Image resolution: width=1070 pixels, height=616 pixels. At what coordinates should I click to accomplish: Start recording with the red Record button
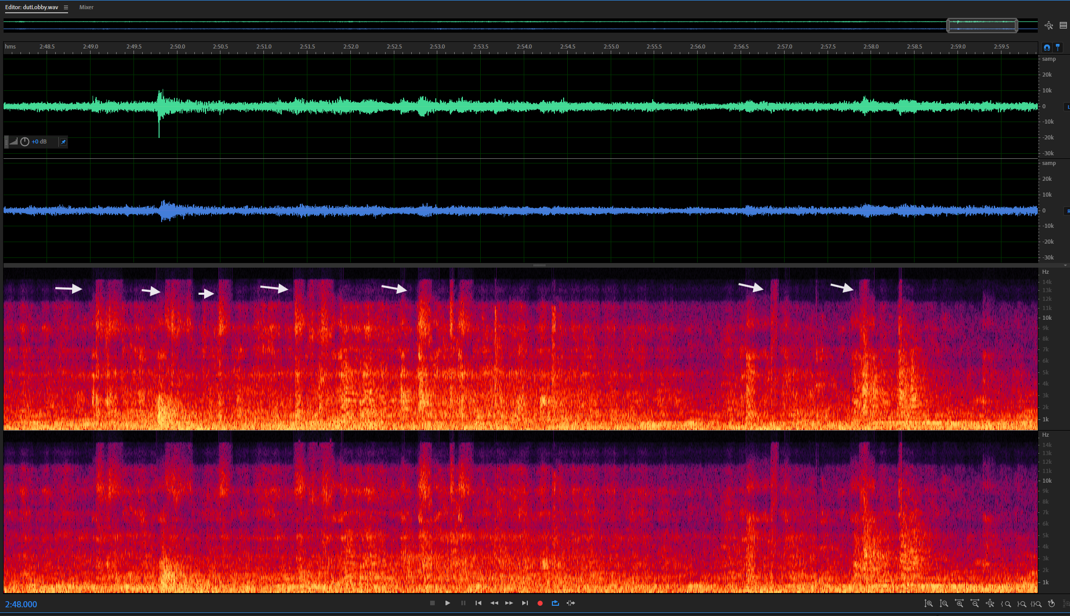[x=540, y=603]
